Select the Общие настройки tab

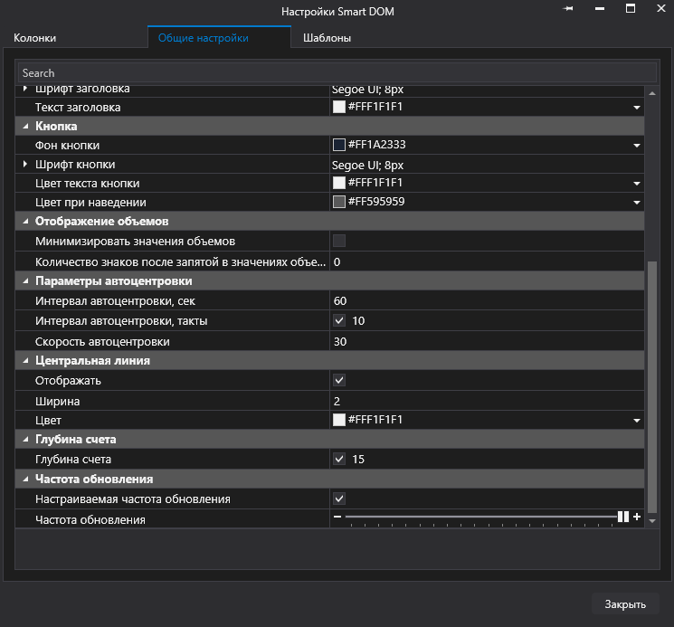(x=219, y=37)
